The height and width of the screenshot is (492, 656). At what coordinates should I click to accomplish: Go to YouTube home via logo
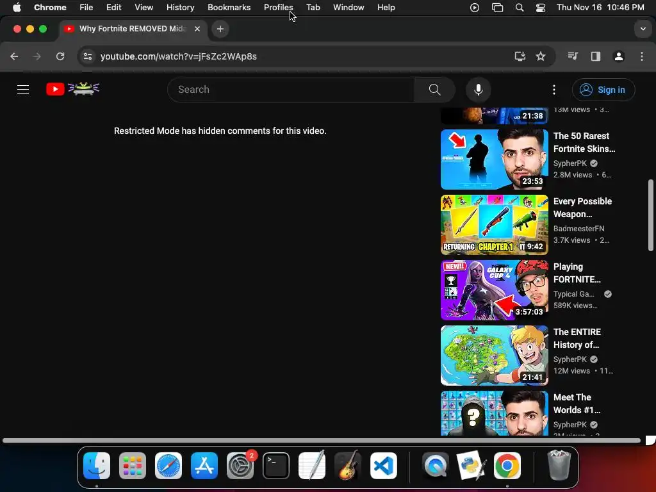73,88
